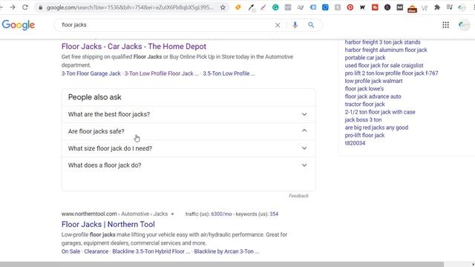Go forward in browser history
Viewport: 475px width, 267px height.
13,7
